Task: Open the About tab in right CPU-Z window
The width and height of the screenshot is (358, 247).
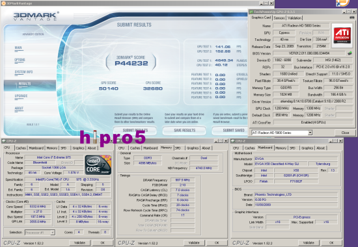Action: pyautogui.click(x=320, y=148)
